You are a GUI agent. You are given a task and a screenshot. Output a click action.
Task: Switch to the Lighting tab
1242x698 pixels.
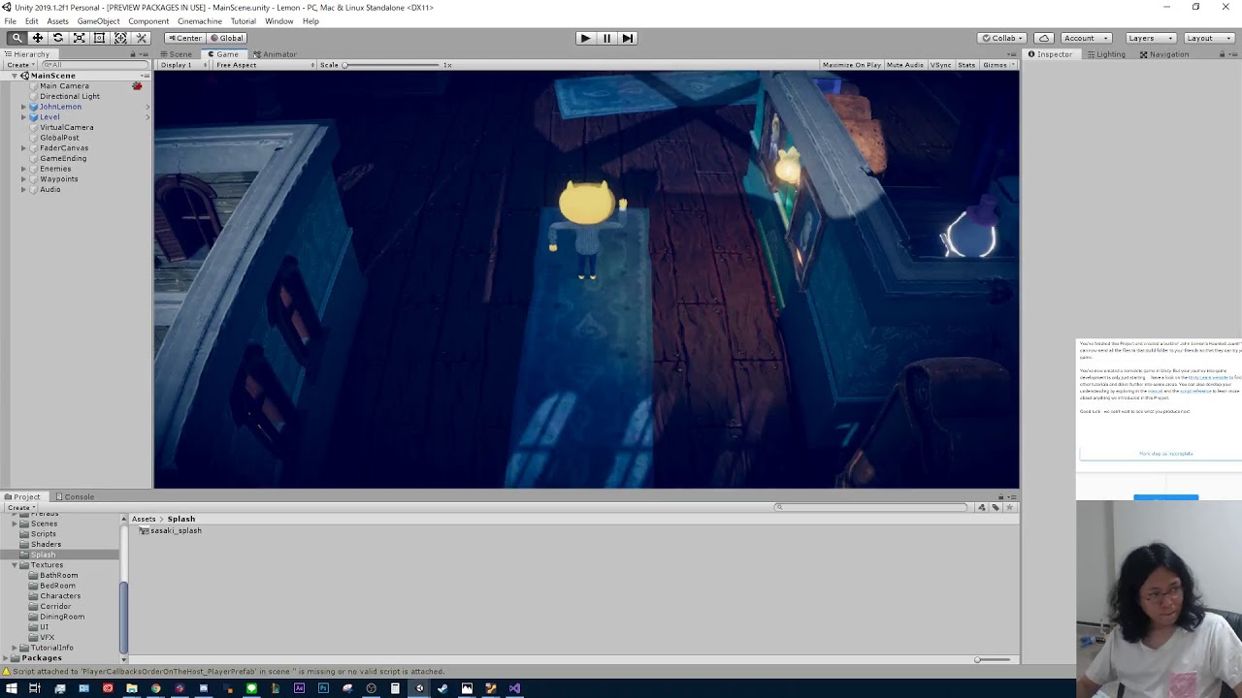coord(1105,54)
